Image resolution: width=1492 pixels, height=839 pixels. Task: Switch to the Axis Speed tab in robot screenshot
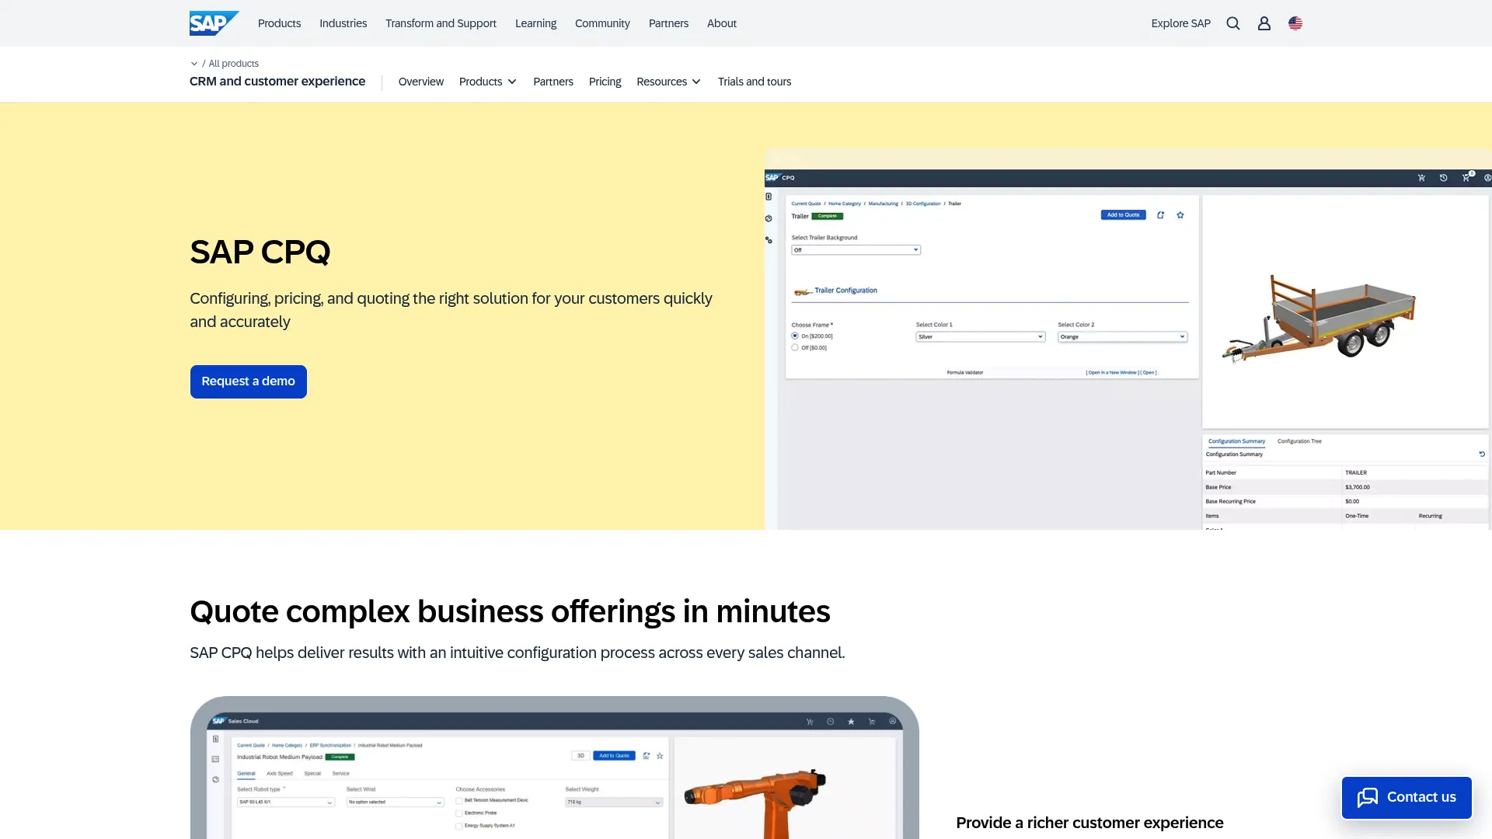coord(280,774)
